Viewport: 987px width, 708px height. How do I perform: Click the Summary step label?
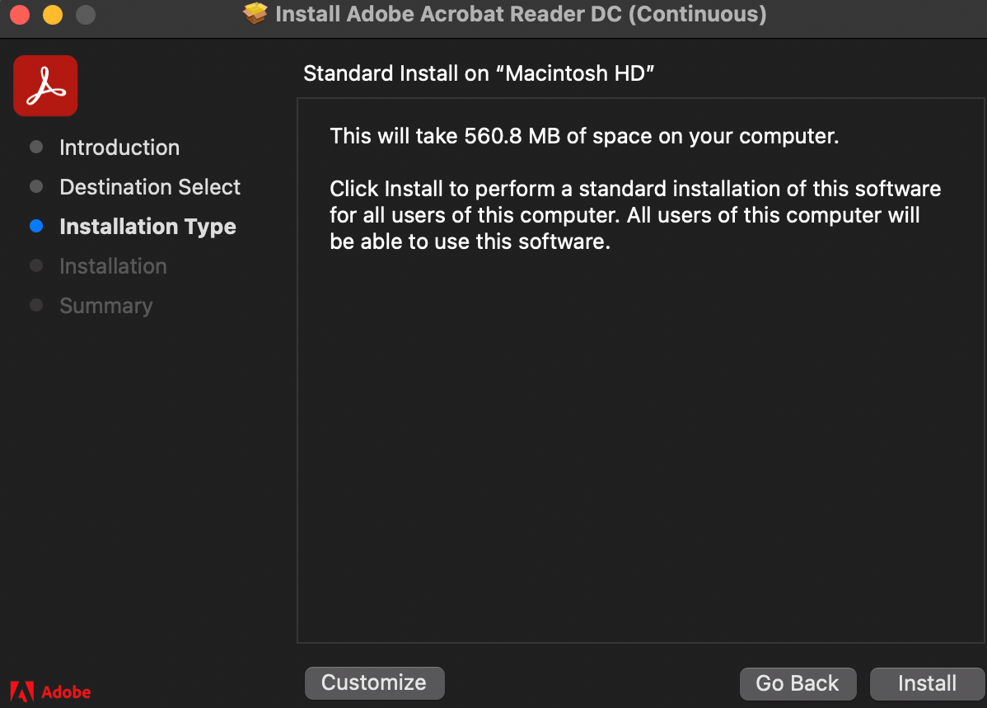pyautogui.click(x=105, y=306)
